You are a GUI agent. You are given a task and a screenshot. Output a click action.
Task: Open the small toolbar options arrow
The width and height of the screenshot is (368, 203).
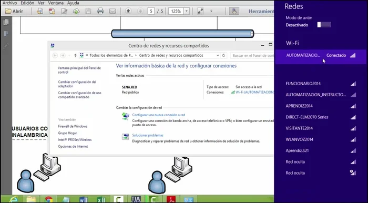[211, 11]
